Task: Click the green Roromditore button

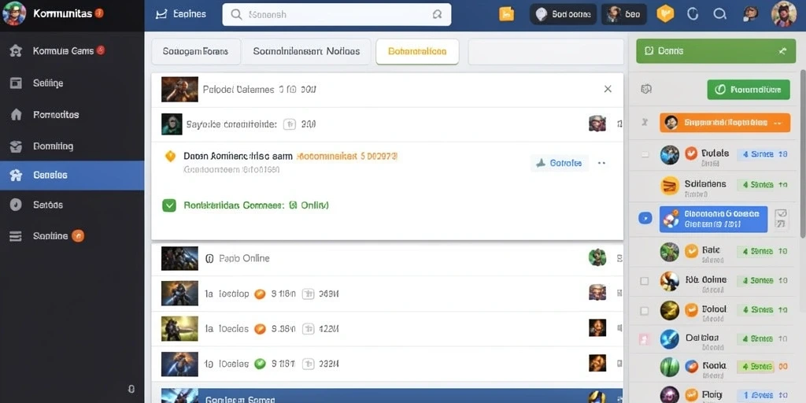Action: coord(749,90)
